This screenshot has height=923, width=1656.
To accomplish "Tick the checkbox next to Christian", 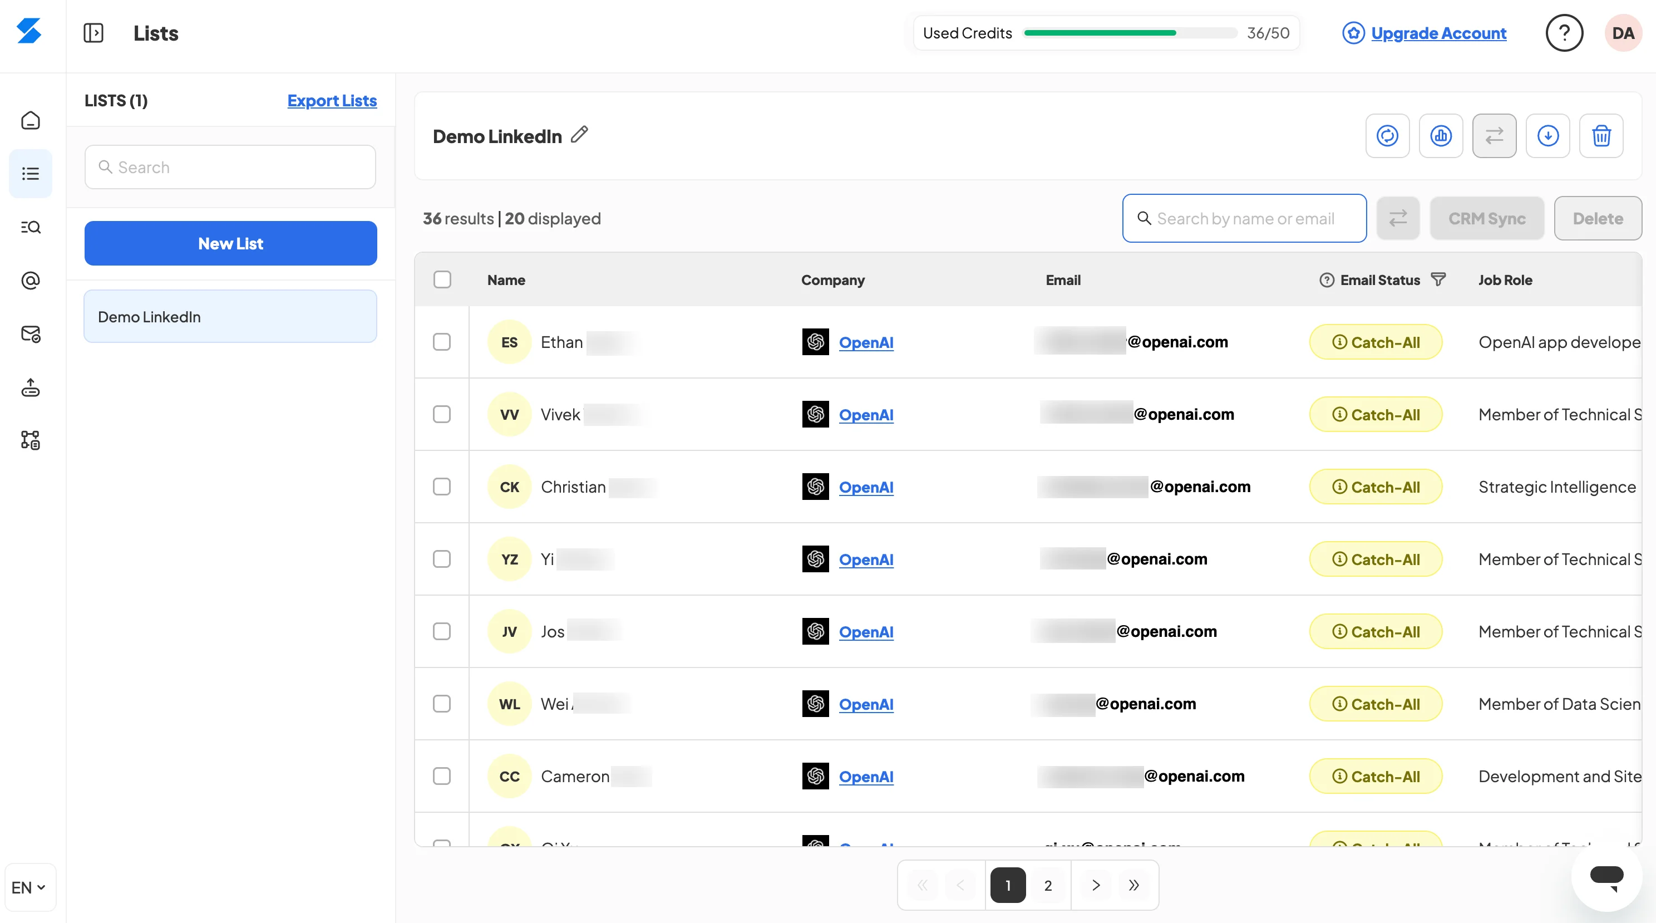I will tap(442, 486).
